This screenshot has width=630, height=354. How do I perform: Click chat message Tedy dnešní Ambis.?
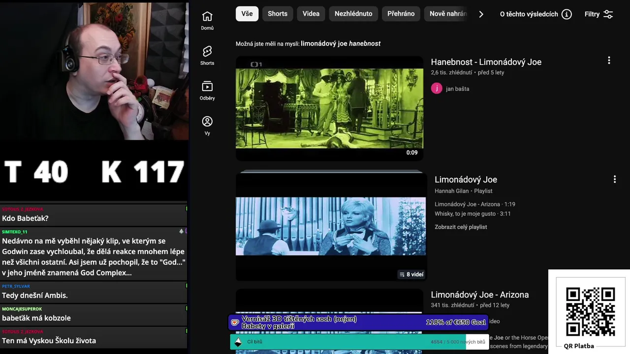(x=35, y=295)
